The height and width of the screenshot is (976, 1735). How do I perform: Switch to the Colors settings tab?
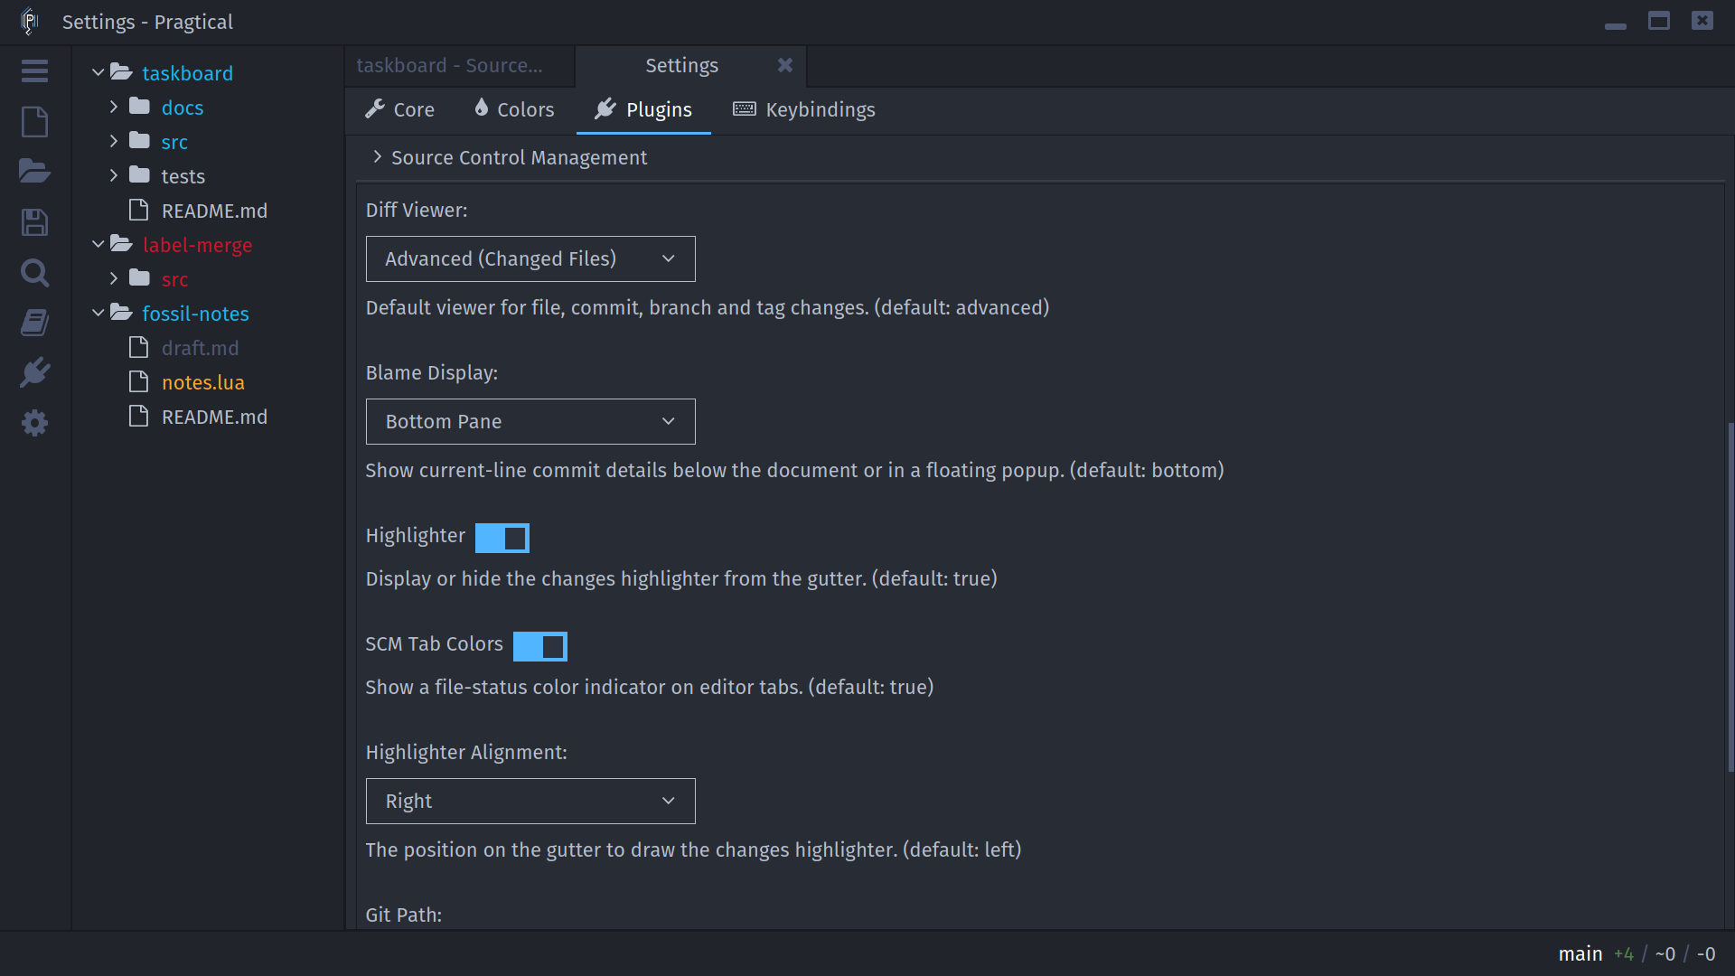514,109
